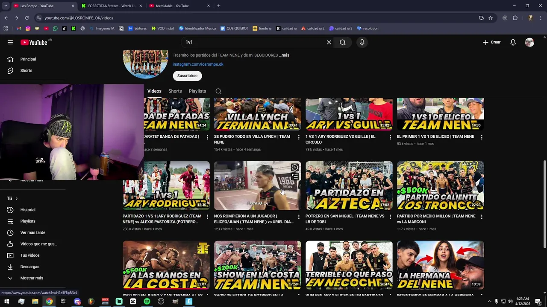Image resolution: width=547 pixels, height=307 pixels.
Task: Click the Crear button
Action: tap(492, 42)
